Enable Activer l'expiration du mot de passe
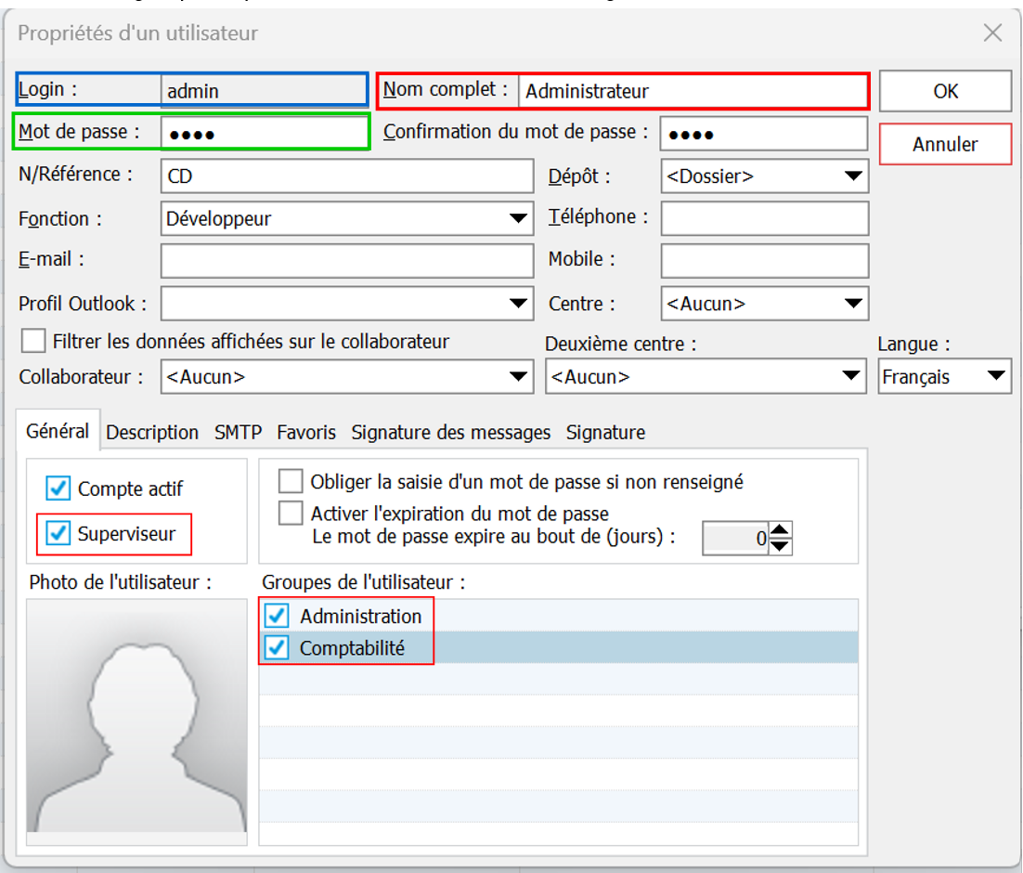Screen dimensions: 1023x873 coord(291,513)
